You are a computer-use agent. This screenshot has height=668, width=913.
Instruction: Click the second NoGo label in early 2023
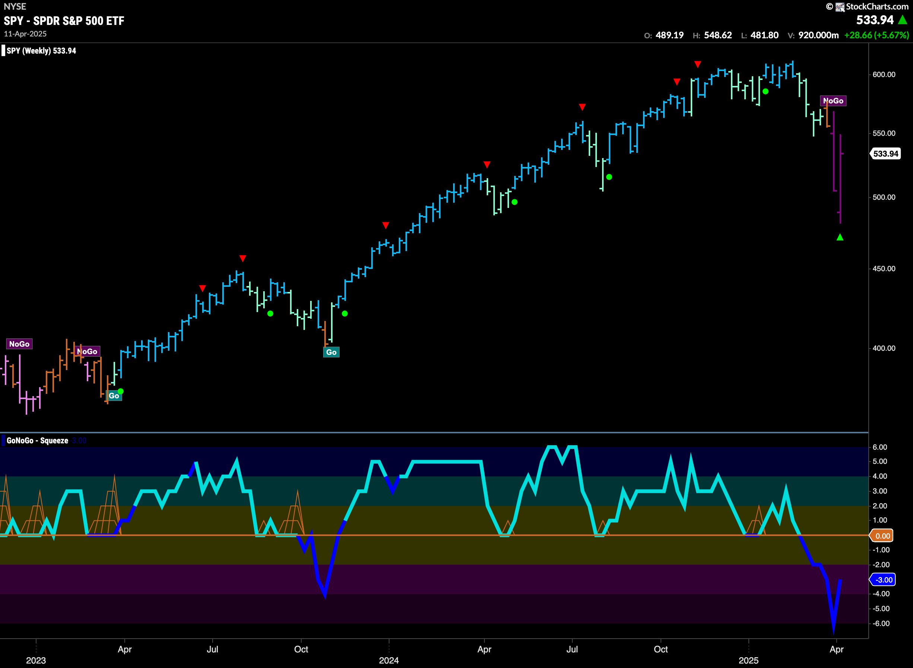[88, 351]
